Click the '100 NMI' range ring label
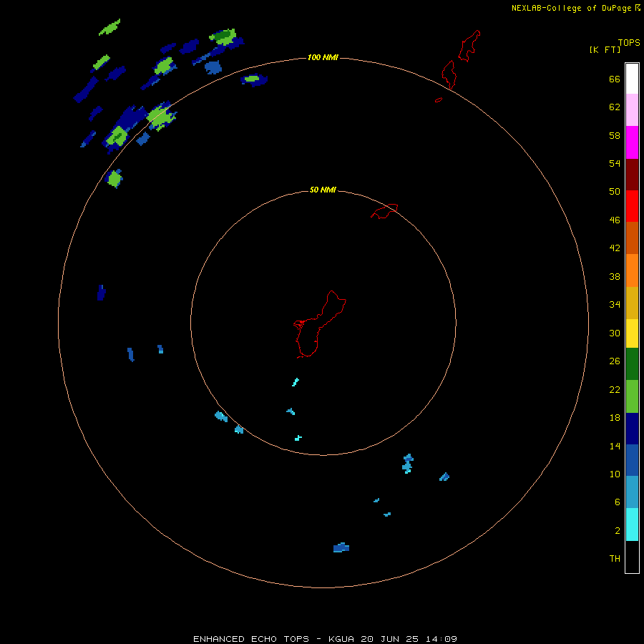The width and height of the screenshot is (644, 644). click(x=323, y=57)
